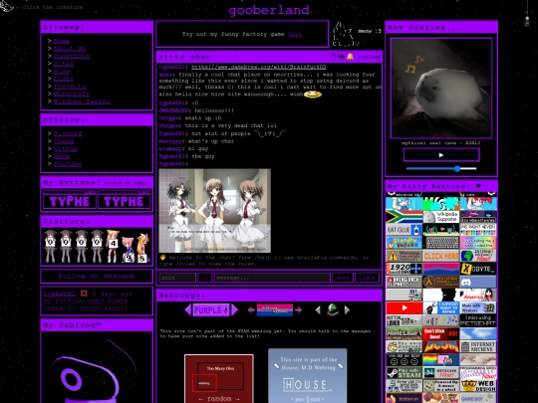538x403 pixels.
Task: Open the House M.D Webring widget
Action: click(x=308, y=375)
